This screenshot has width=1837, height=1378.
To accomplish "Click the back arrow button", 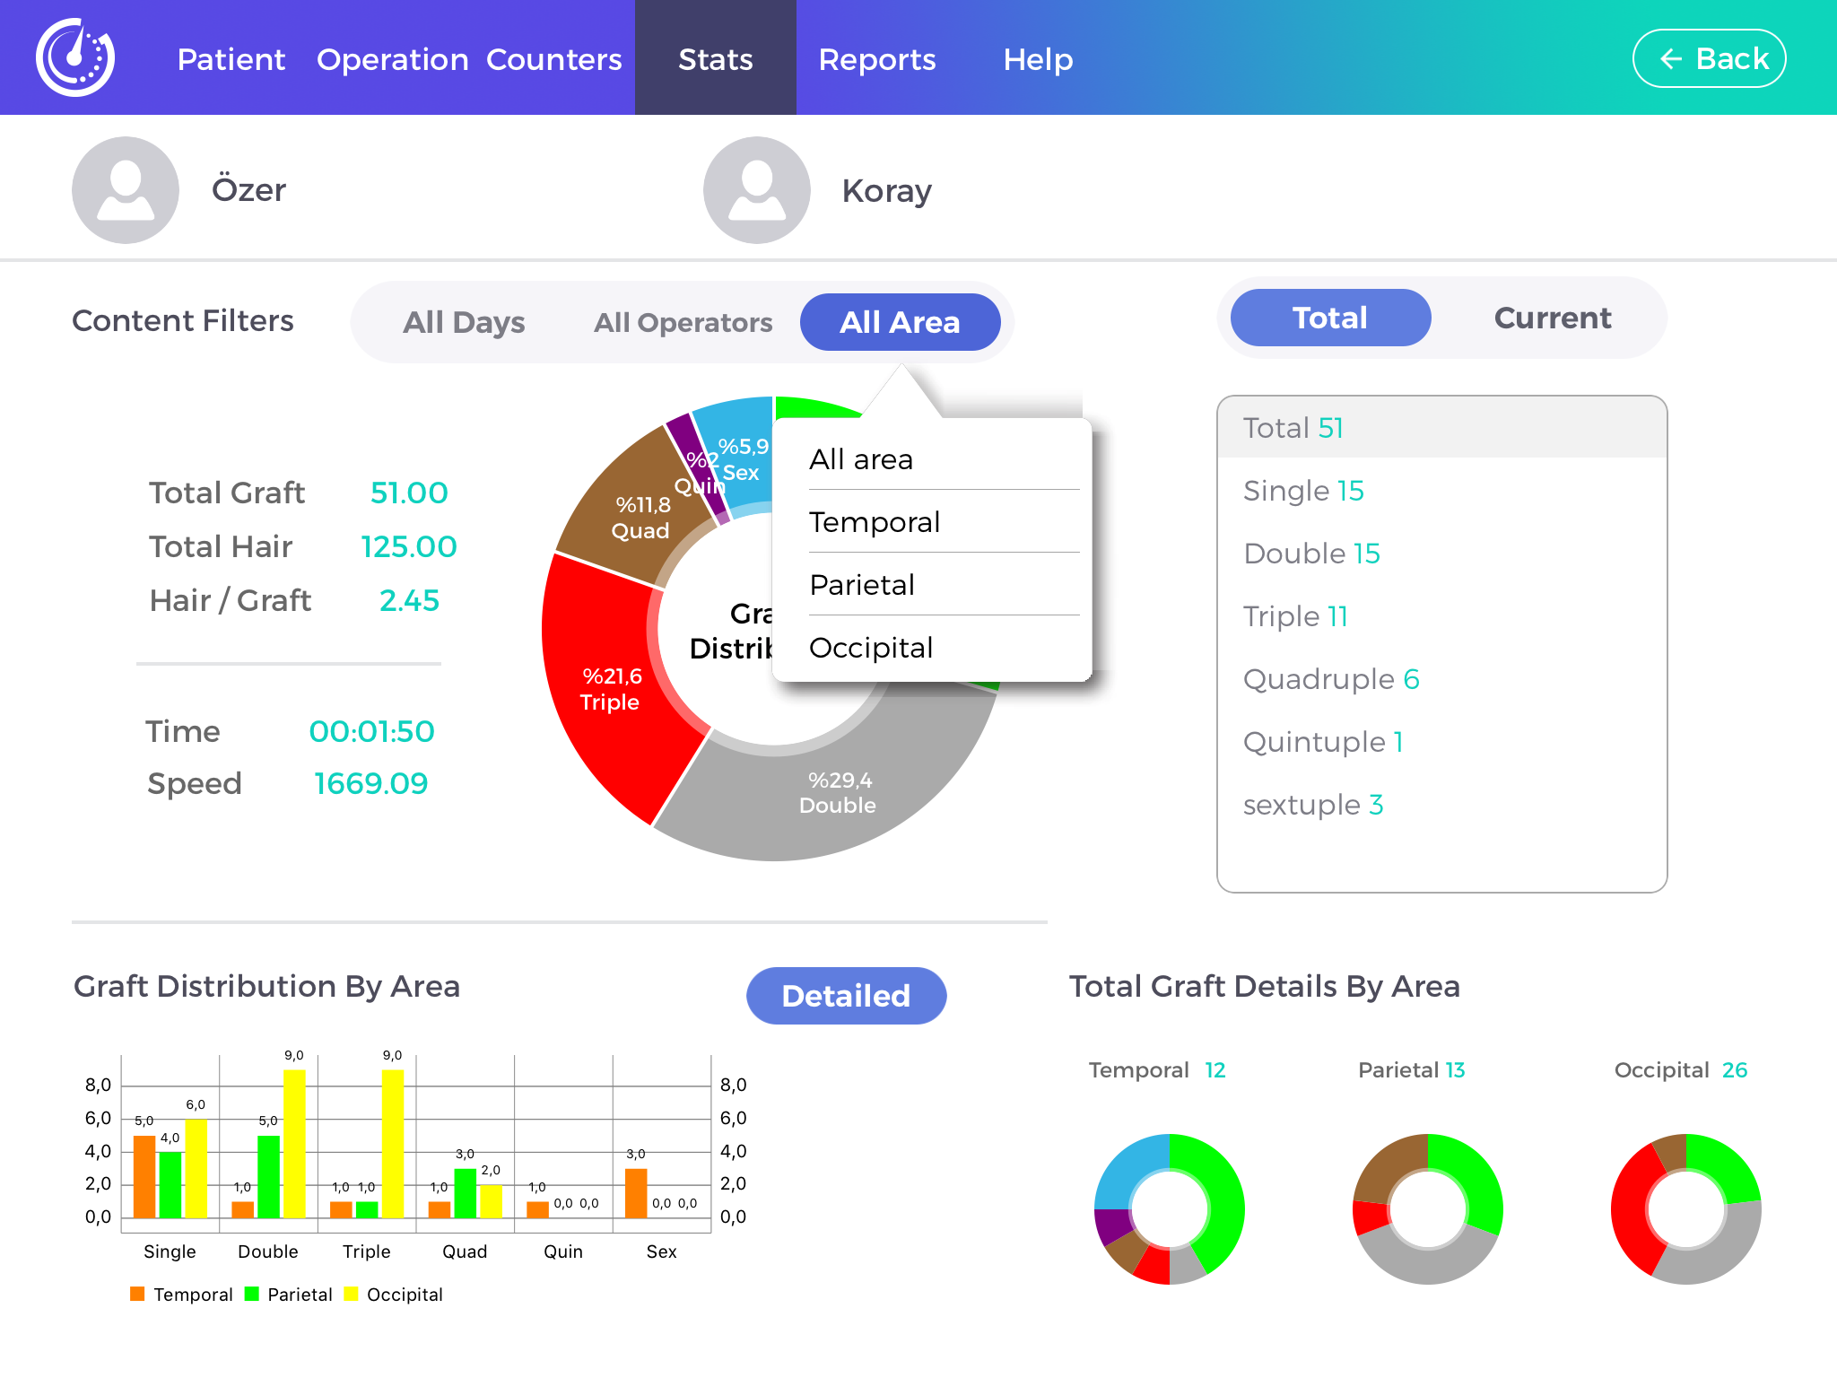I will pos(1709,59).
